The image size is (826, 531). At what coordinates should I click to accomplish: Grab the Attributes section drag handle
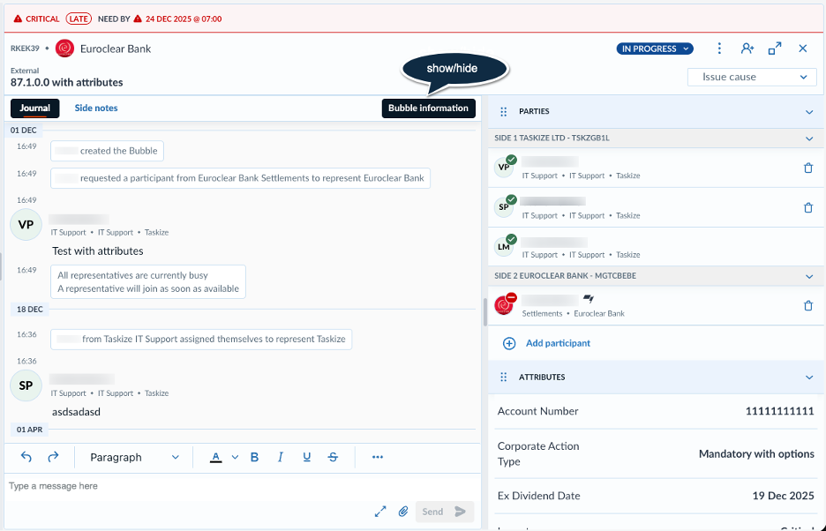pos(504,378)
